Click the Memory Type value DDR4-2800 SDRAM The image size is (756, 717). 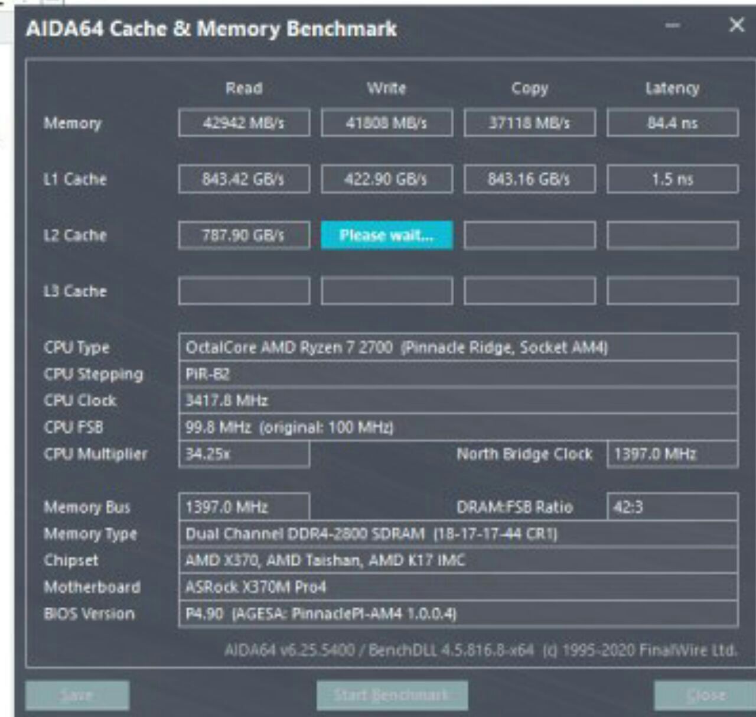[458, 534]
